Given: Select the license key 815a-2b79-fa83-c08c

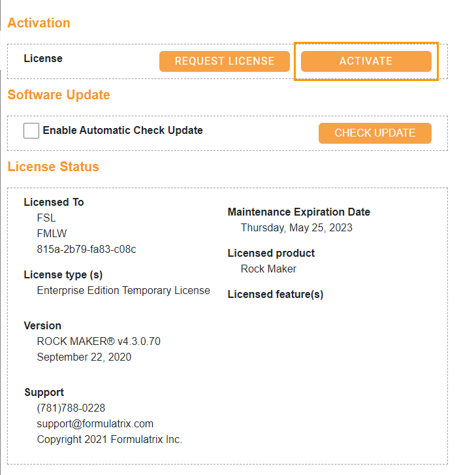Looking at the screenshot, I should pos(86,249).
